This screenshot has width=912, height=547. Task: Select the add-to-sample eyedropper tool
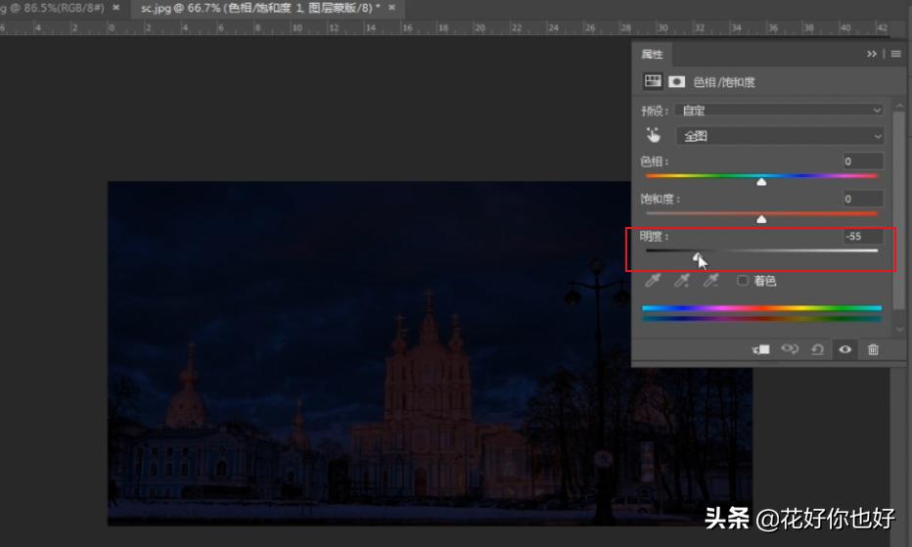click(683, 282)
